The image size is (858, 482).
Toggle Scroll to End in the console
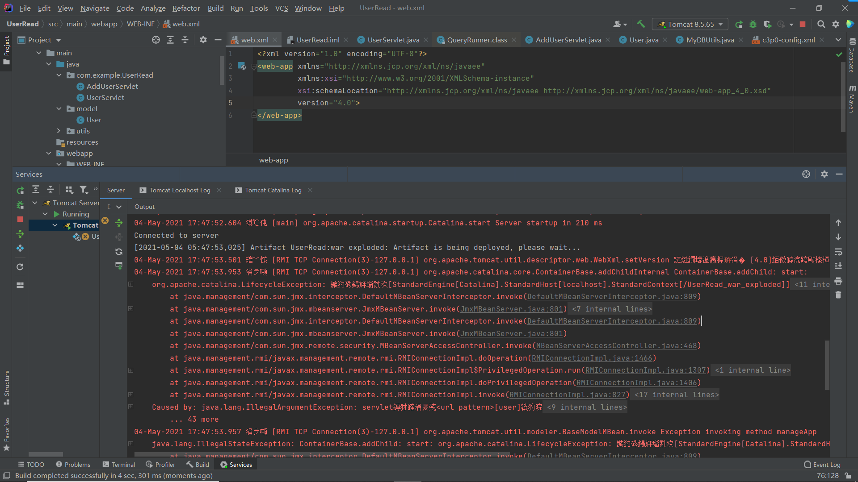[x=838, y=266]
